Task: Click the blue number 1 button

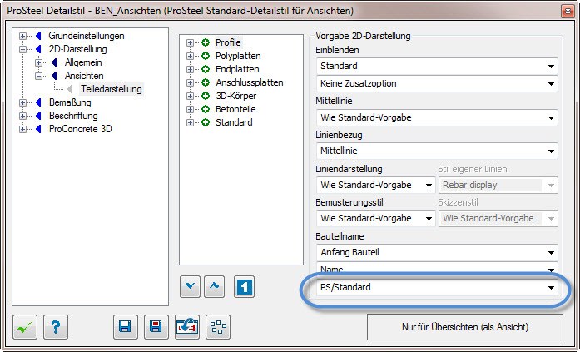Action: coord(244,286)
